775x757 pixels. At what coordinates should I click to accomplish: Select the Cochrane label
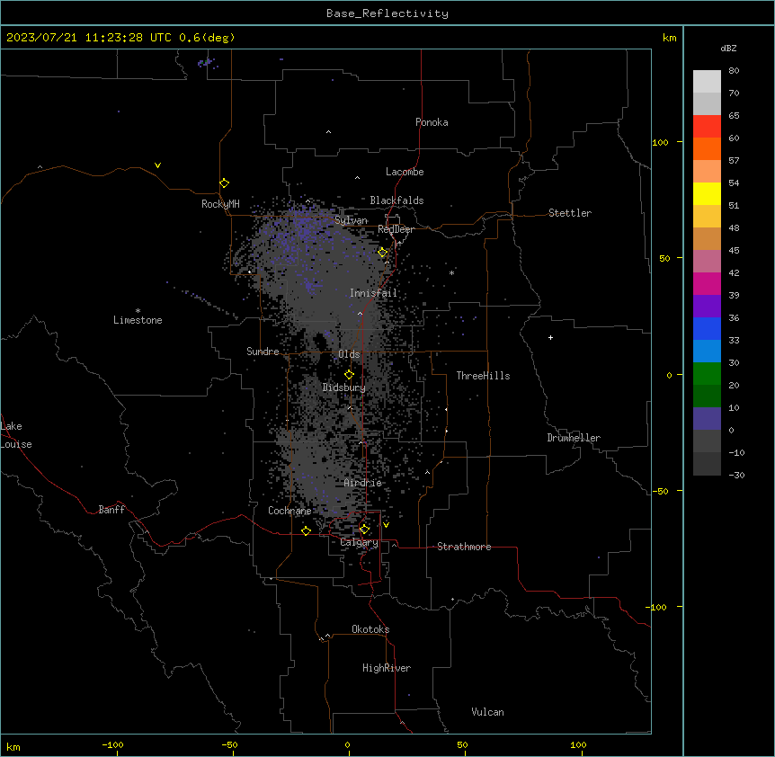(x=290, y=511)
